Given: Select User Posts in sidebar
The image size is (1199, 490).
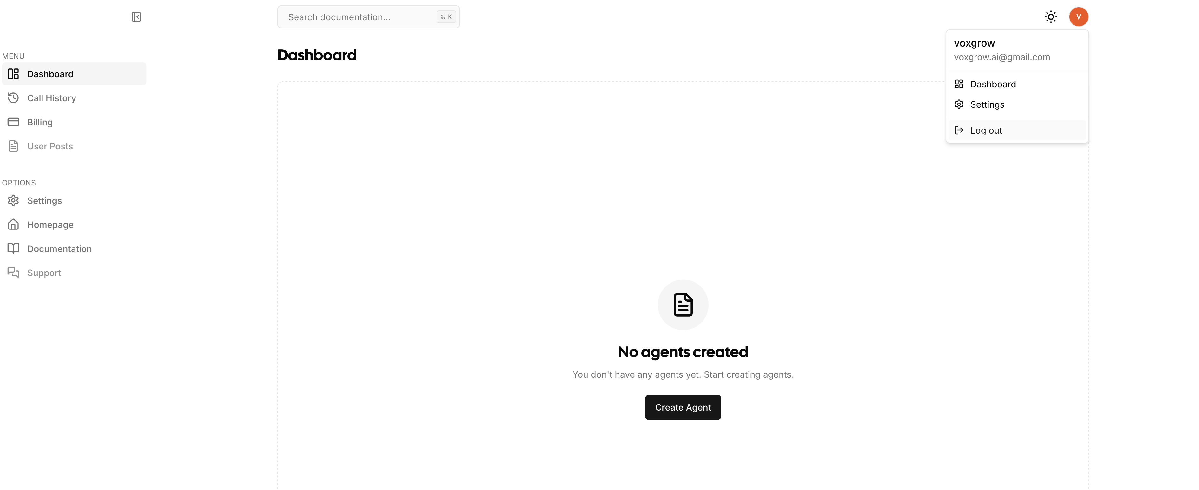Looking at the screenshot, I should 74,146.
